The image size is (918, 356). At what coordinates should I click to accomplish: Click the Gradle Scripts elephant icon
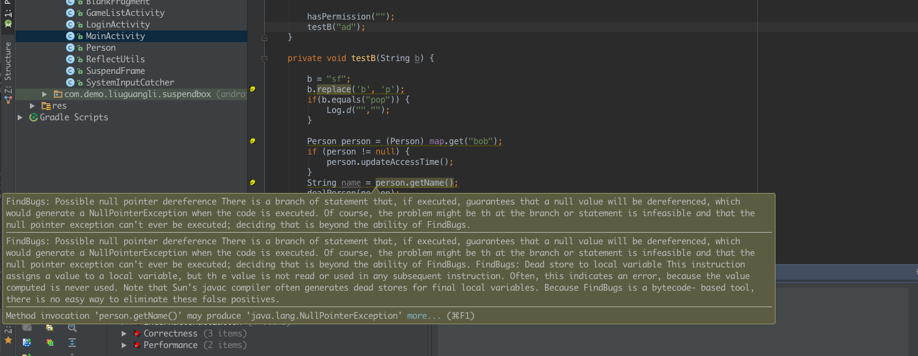(x=34, y=117)
